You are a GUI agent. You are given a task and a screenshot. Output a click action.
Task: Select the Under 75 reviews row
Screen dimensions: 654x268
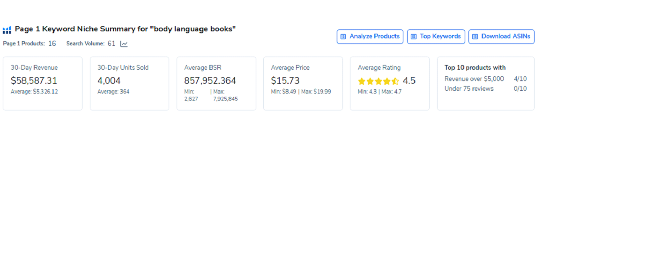click(485, 88)
